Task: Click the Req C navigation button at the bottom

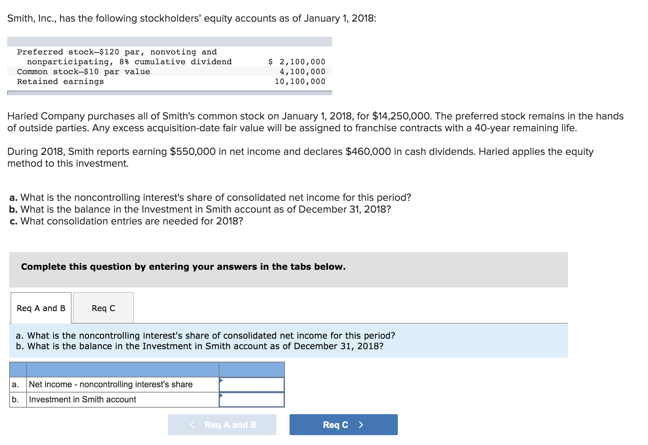Action: [x=343, y=424]
